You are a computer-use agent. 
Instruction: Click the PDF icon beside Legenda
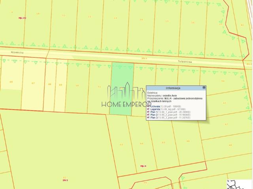click(148, 109)
